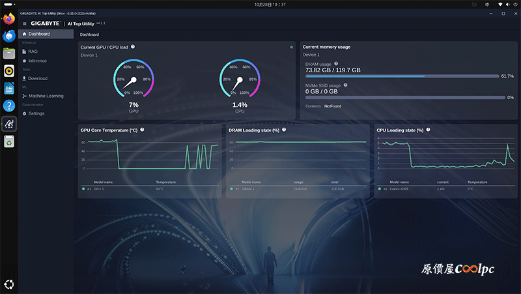Click the info icon for CPU Loading state
This screenshot has width=521, height=294.
(428, 130)
